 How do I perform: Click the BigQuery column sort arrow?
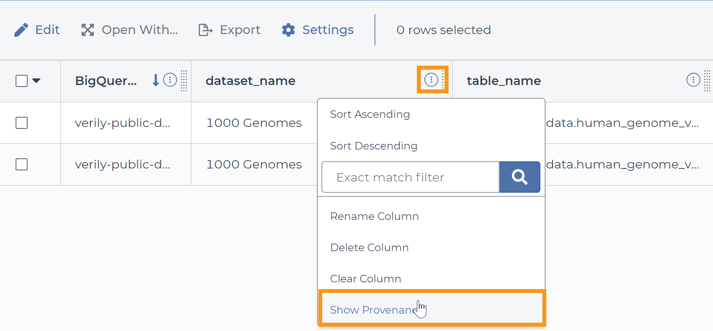[156, 80]
